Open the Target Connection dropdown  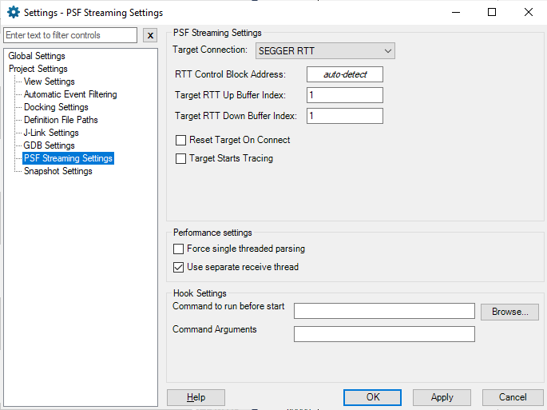click(325, 51)
